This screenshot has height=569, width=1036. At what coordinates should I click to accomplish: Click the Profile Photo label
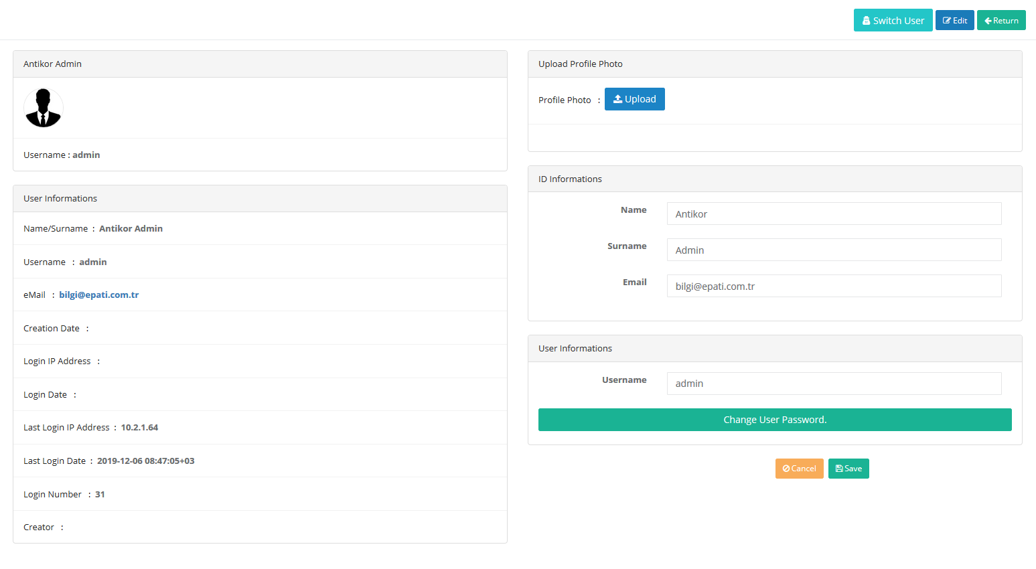[565, 100]
